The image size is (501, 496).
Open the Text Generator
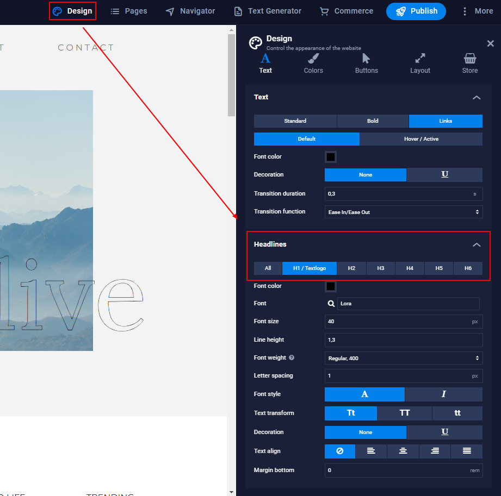(268, 11)
